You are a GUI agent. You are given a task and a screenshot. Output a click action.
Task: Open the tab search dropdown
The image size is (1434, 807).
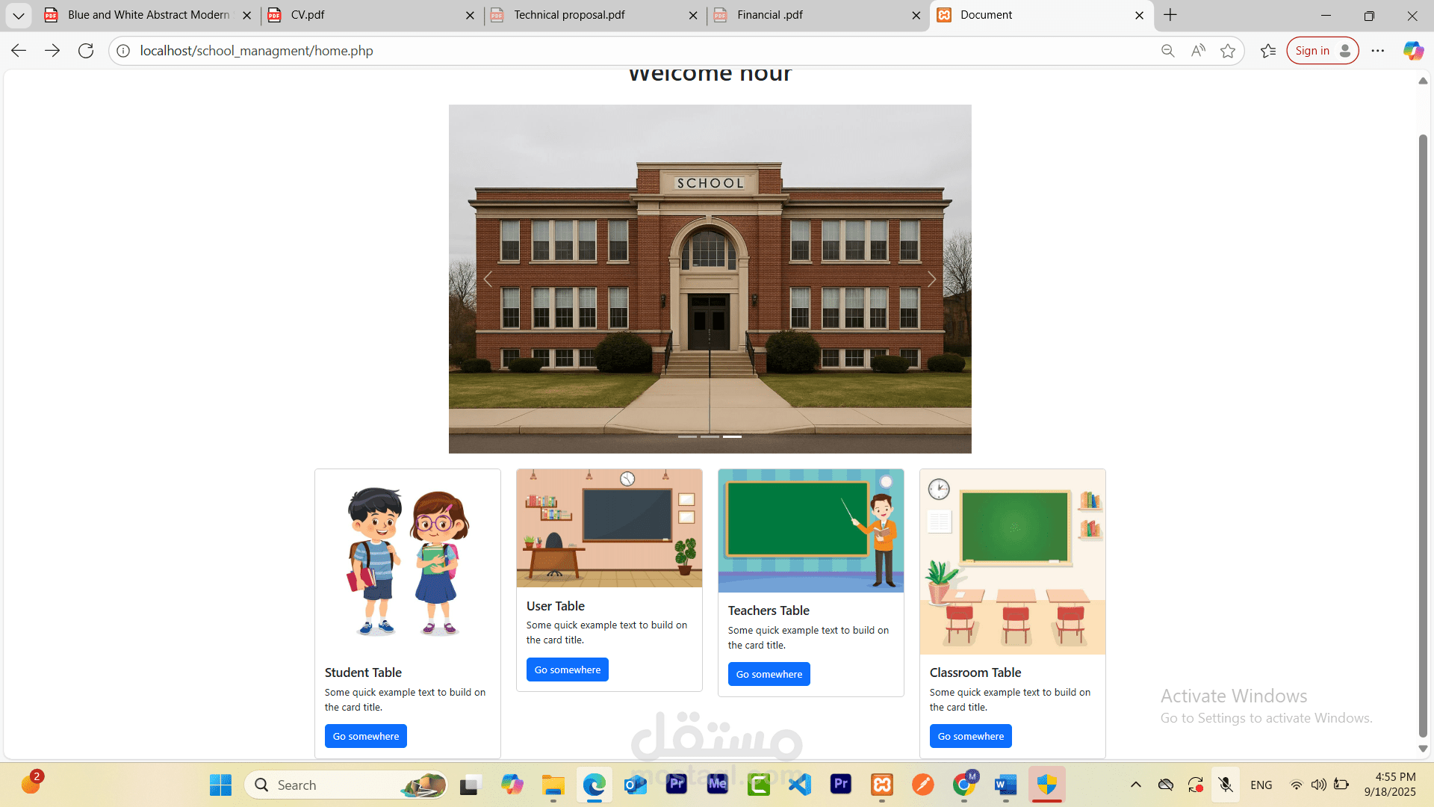pos(18,15)
